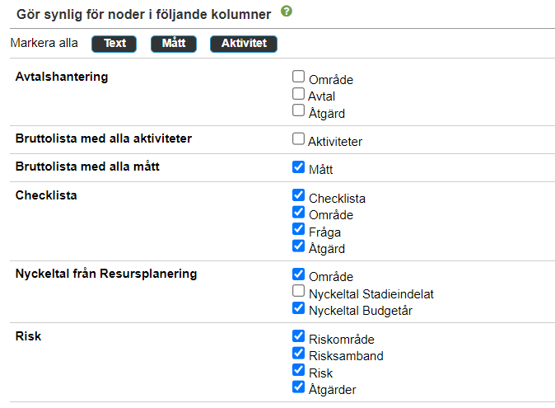The width and height of the screenshot is (555, 408).
Task: Click the Mått mark-all button
Action: tap(174, 44)
